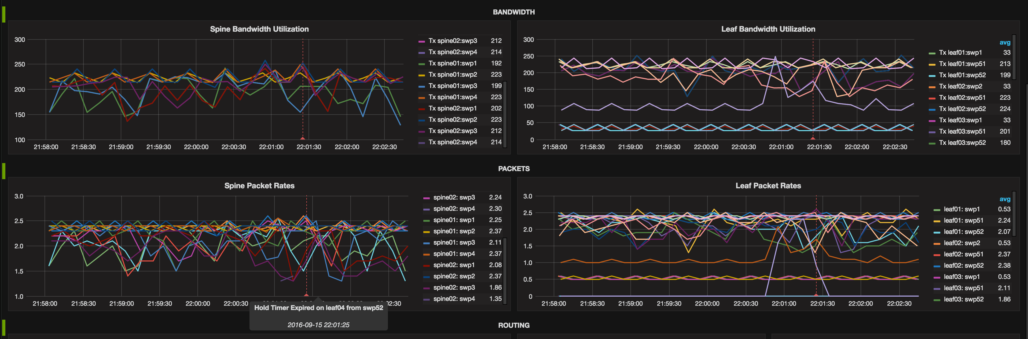
Task: Click annotation marker on Leaf Bandwidth chart
Action: point(813,138)
